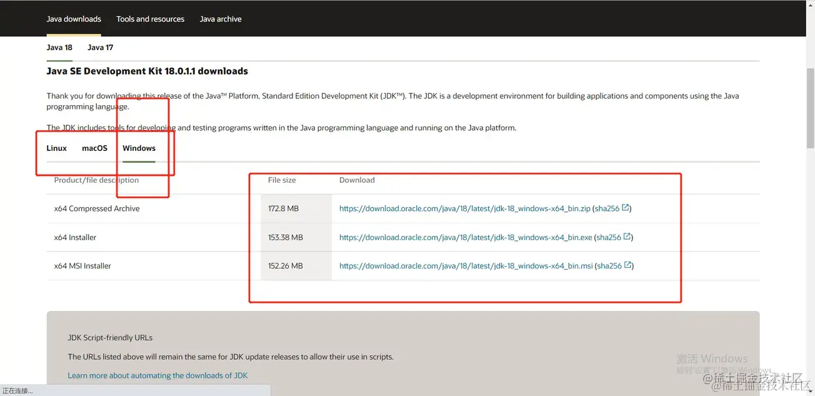
Task: Click the 152.26 MB file size cell
Action: coord(296,266)
